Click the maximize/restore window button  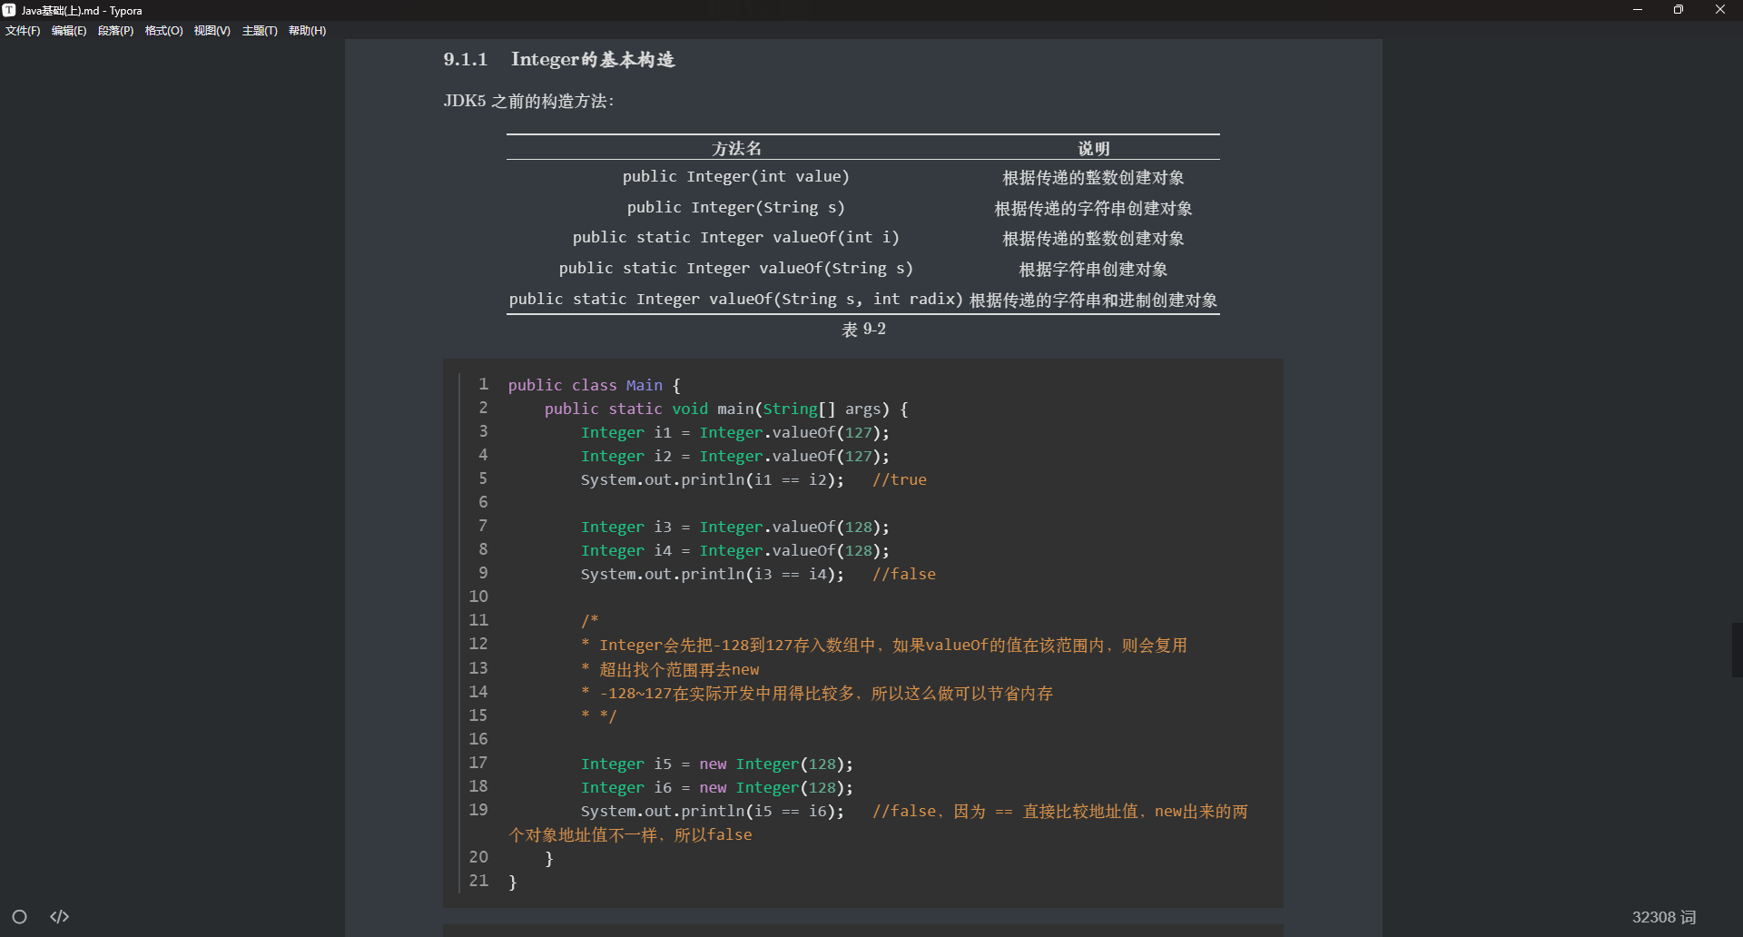point(1679,10)
